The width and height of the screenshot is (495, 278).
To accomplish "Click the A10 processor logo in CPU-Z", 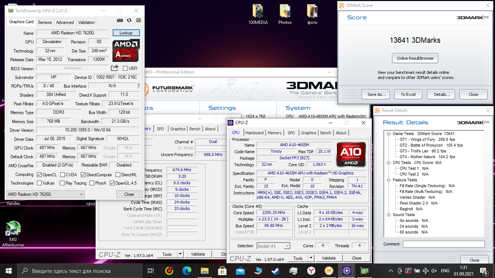I will (x=351, y=154).
